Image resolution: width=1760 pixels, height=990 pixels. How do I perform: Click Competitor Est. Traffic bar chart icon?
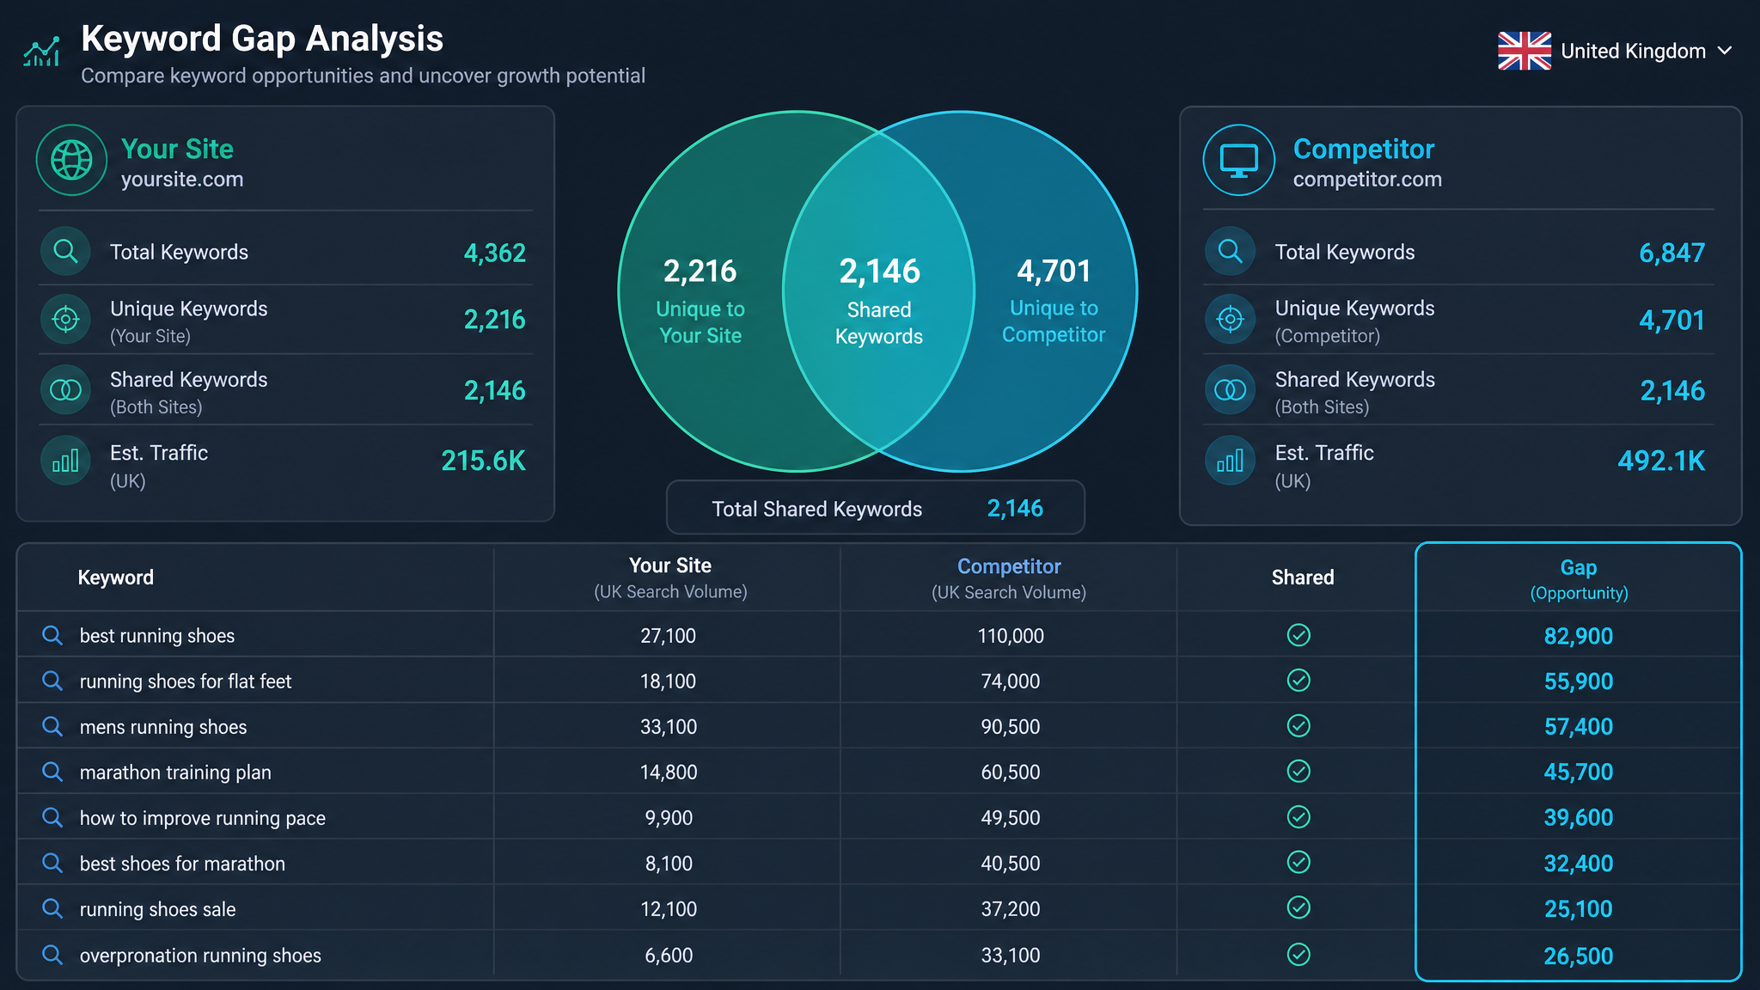coord(1231,461)
